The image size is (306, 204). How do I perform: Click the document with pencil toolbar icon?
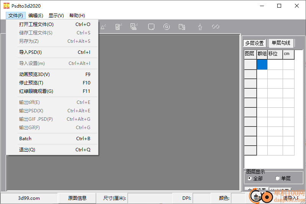point(118,27)
